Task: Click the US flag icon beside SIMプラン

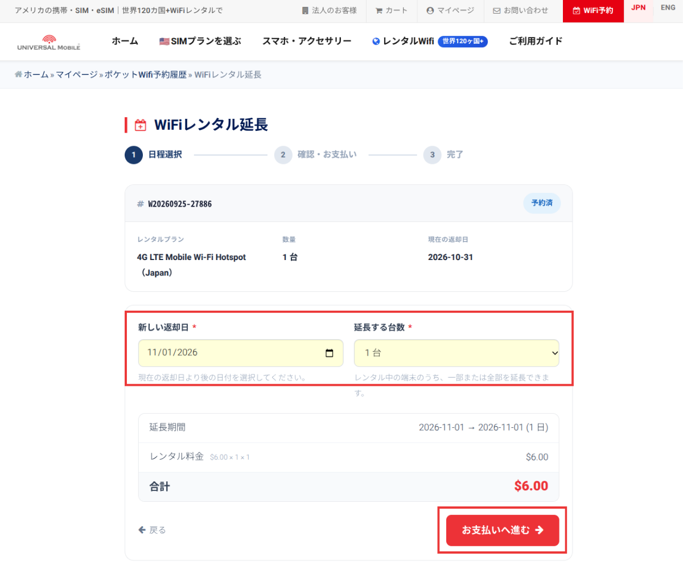Action: pos(164,41)
